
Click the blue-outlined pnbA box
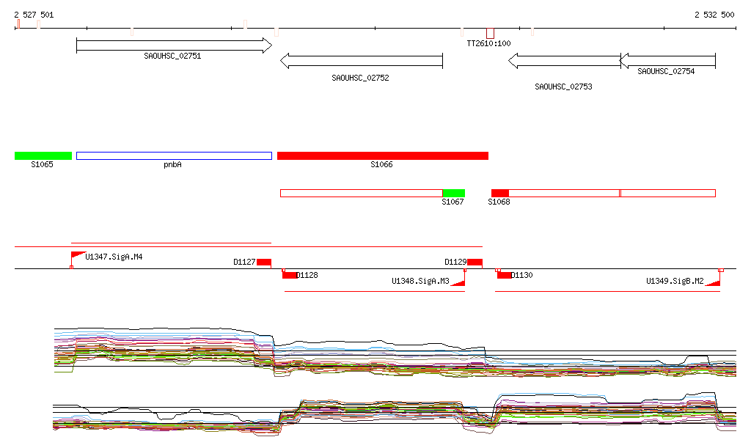pyautogui.click(x=174, y=155)
